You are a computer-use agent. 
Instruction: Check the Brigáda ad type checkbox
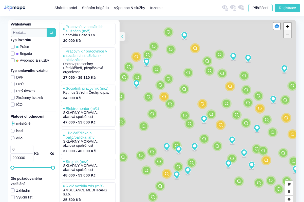(13, 54)
